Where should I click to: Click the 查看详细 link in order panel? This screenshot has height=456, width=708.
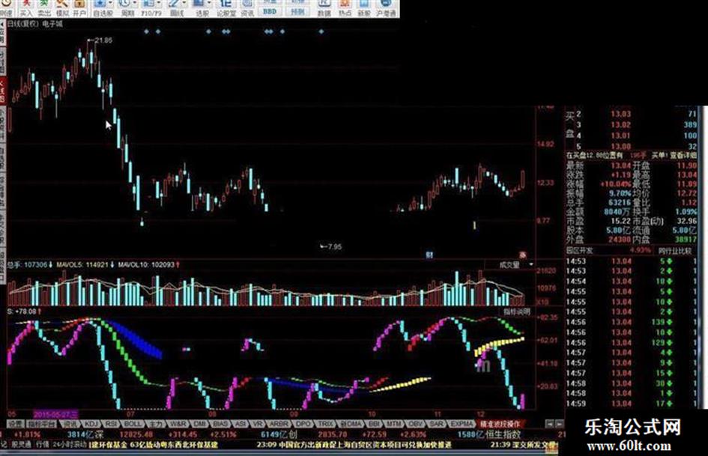coord(683,155)
